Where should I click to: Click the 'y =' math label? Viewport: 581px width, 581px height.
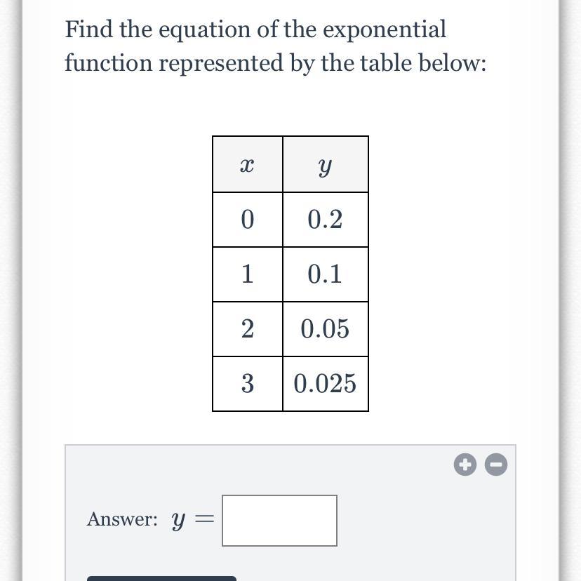coord(191,520)
